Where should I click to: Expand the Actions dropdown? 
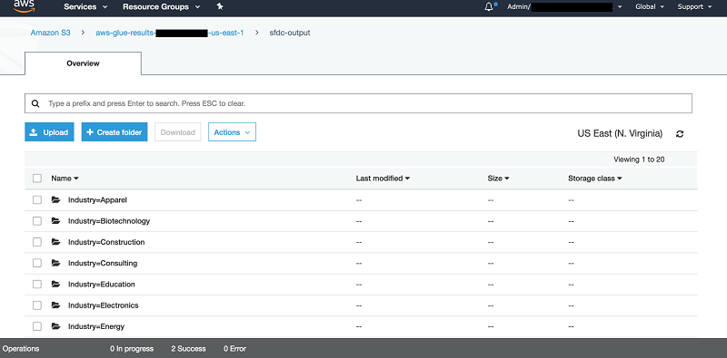point(232,132)
